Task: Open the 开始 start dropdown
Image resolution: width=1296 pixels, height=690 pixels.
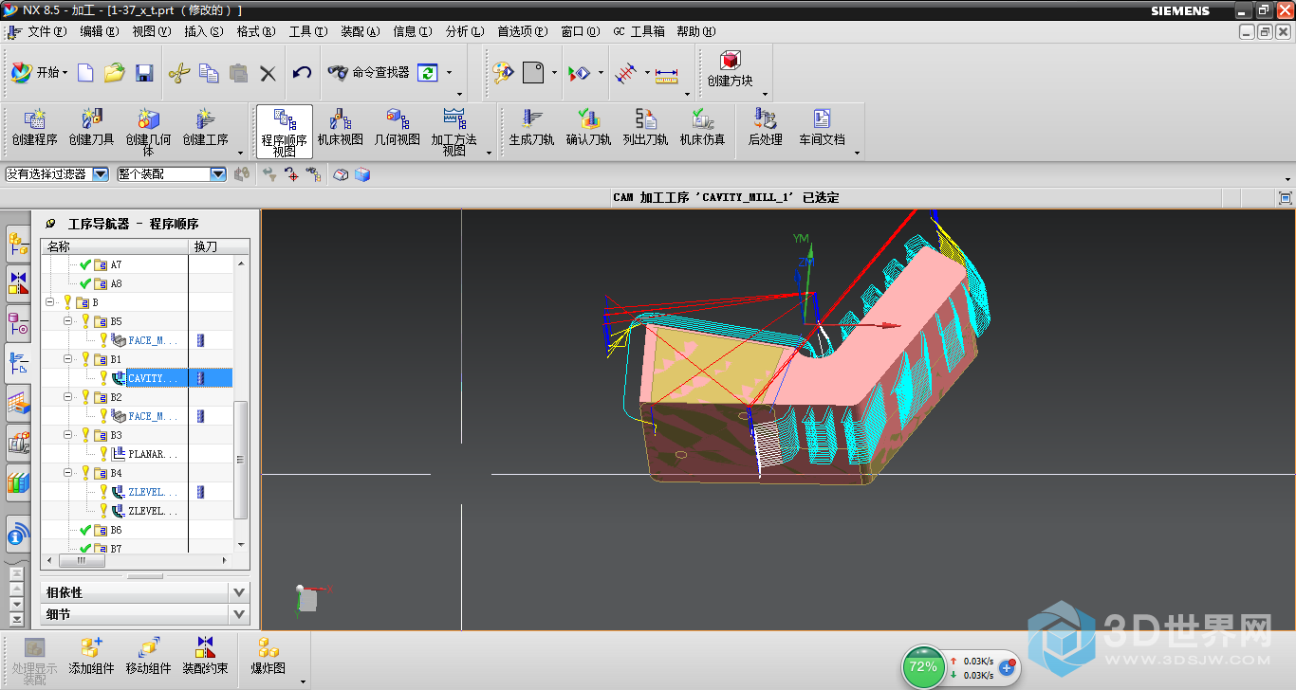Action: [x=40, y=73]
